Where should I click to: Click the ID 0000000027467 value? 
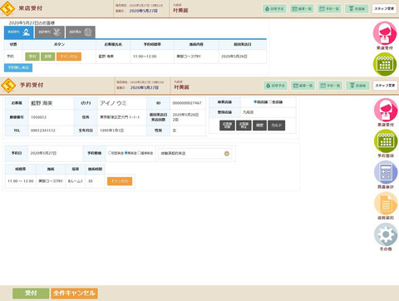pyautogui.click(x=187, y=103)
